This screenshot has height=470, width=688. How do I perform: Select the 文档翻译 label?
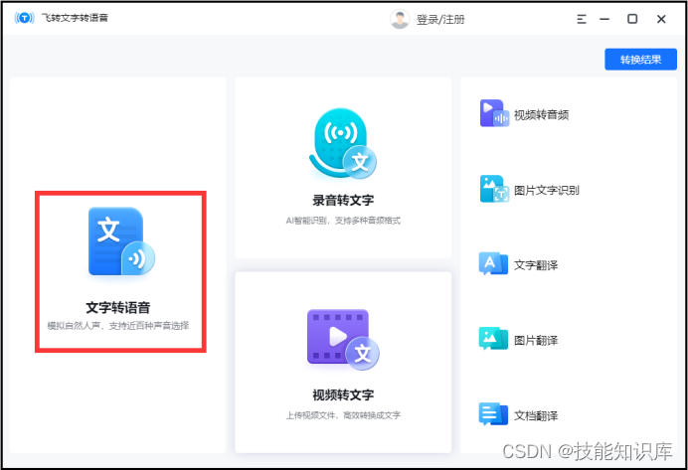pyautogui.click(x=536, y=415)
